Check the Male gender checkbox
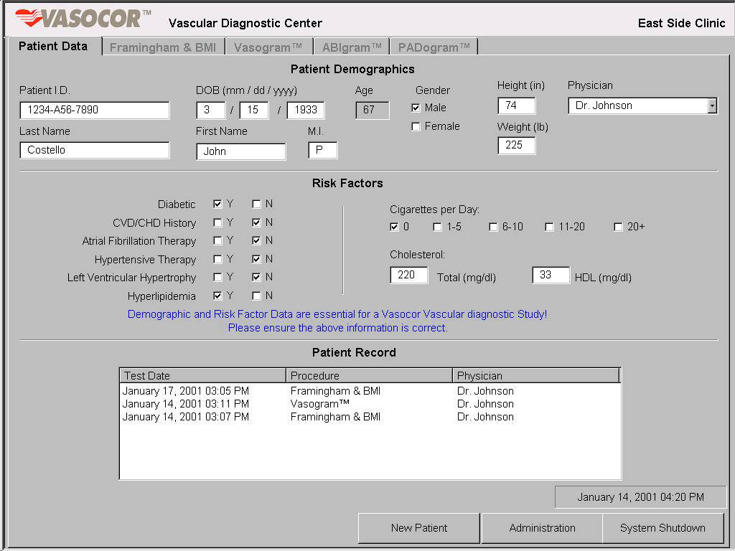 click(416, 108)
